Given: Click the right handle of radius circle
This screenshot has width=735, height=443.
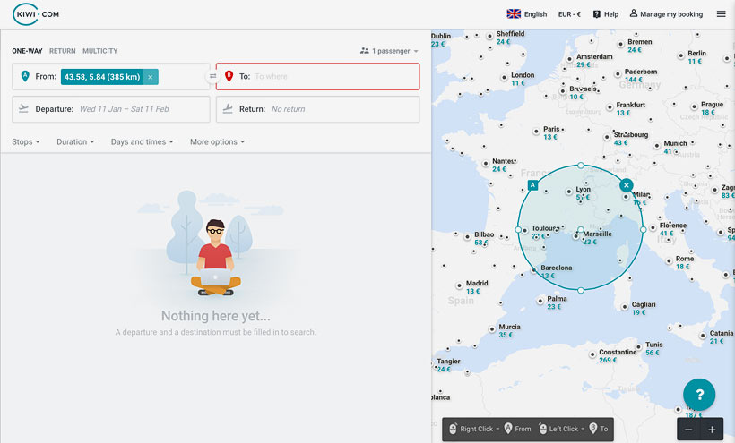Looking at the screenshot, I should pos(644,230).
